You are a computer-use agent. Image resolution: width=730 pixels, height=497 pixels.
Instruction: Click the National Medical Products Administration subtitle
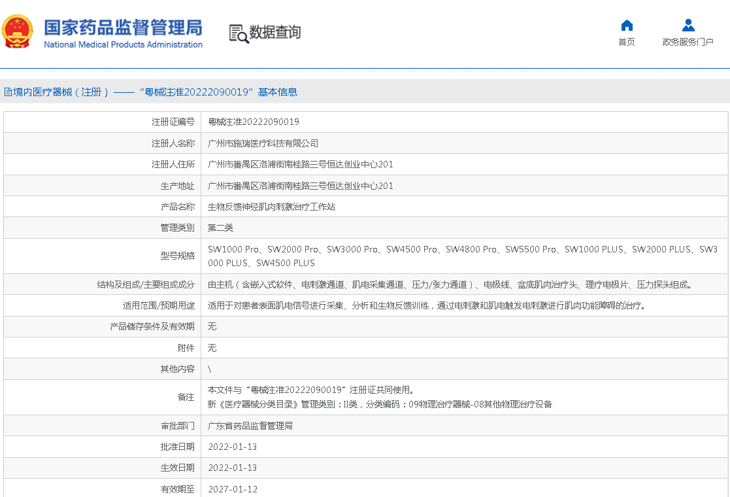[123, 45]
